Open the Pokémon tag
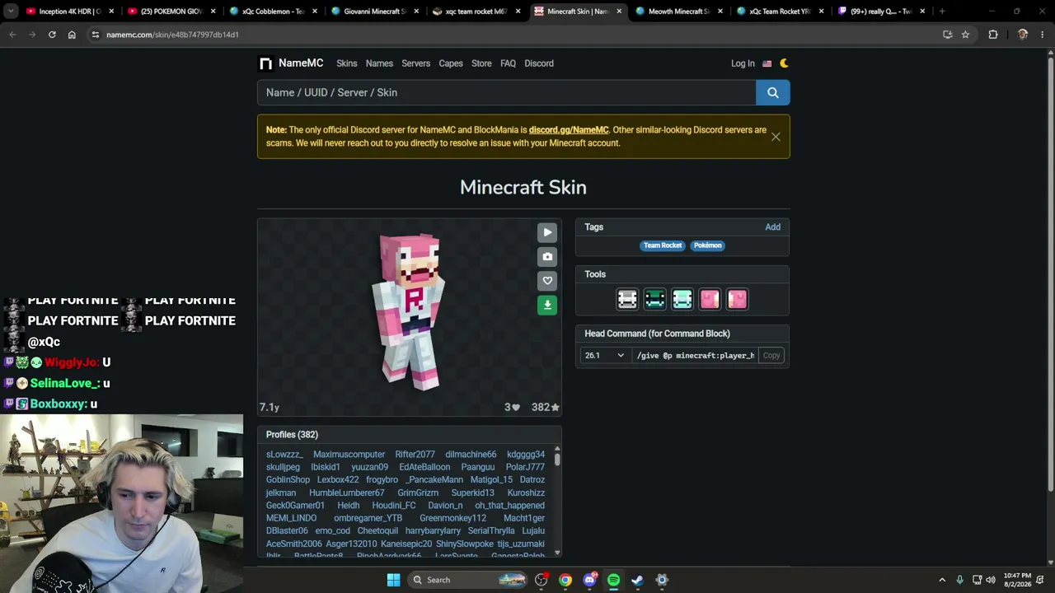The image size is (1055, 593). coord(707,245)
